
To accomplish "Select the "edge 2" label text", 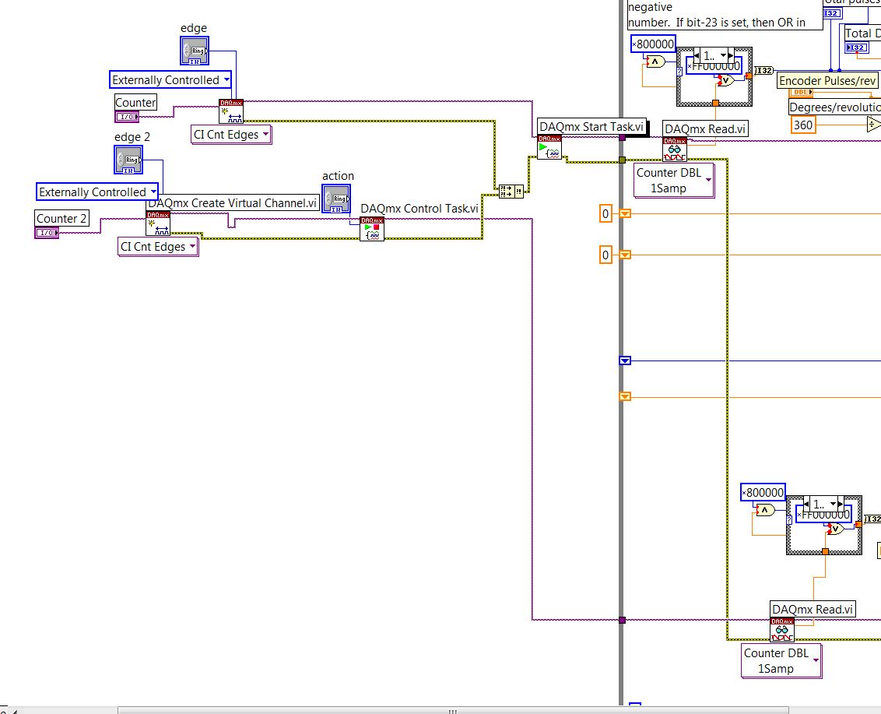I will coord(132,137).
